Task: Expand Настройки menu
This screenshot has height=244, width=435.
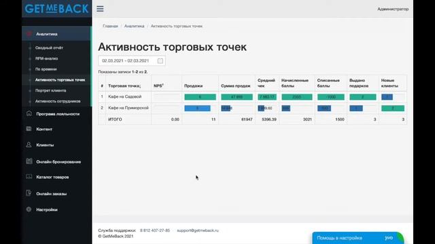Action: coord(47,209)
